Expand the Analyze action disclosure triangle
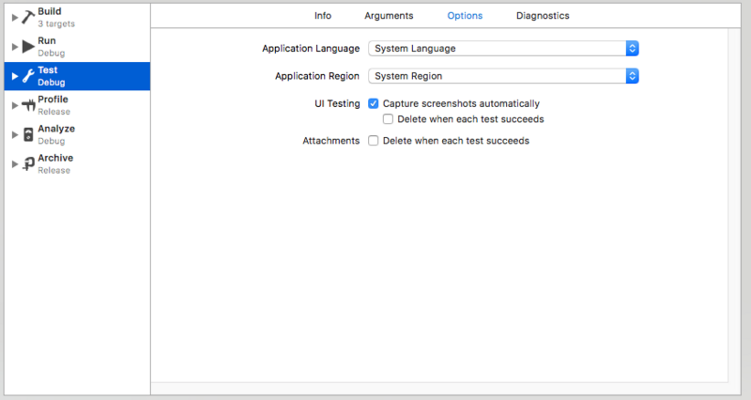This screenshot has height=400, width=751. point(15,134)
